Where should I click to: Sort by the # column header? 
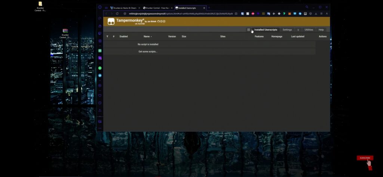(114, 36)
